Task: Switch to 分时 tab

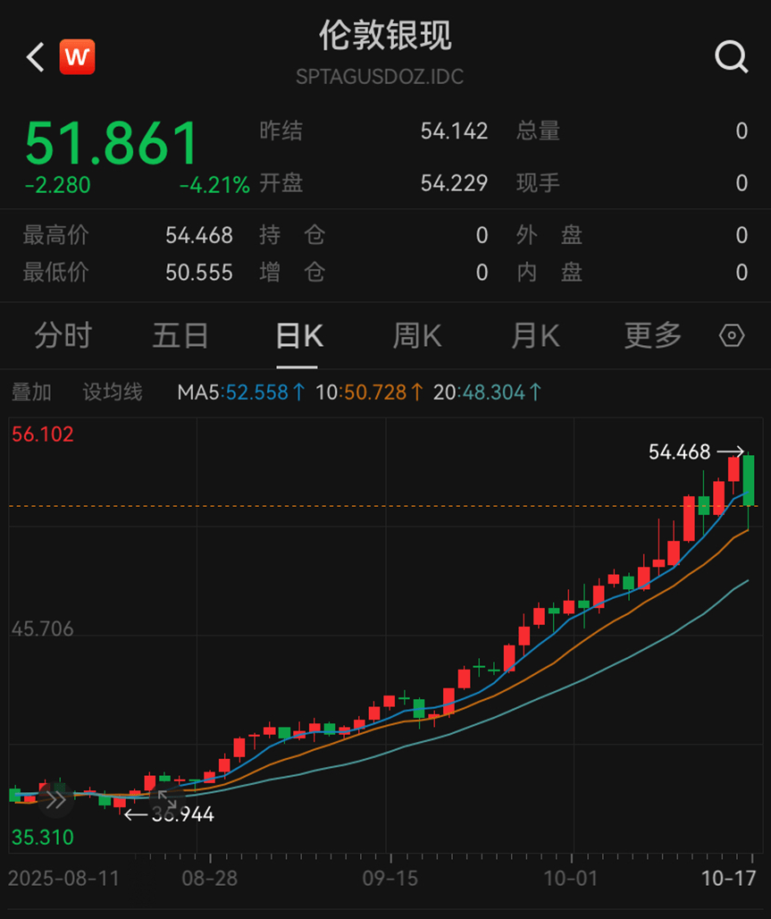Action: coord(63,336)
